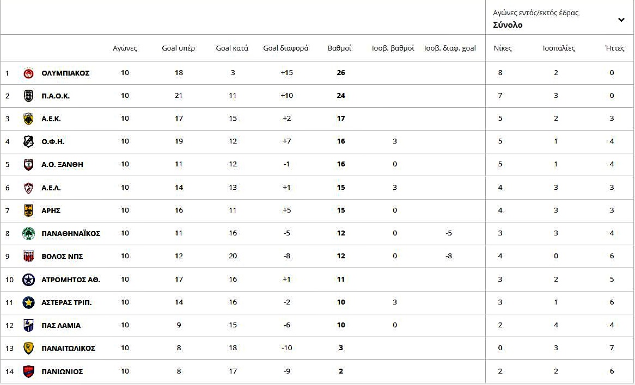Select the ΠΑΣ ΛΑΜΙΑ team name
Viewport: 635px width, 385px height.
61,325
